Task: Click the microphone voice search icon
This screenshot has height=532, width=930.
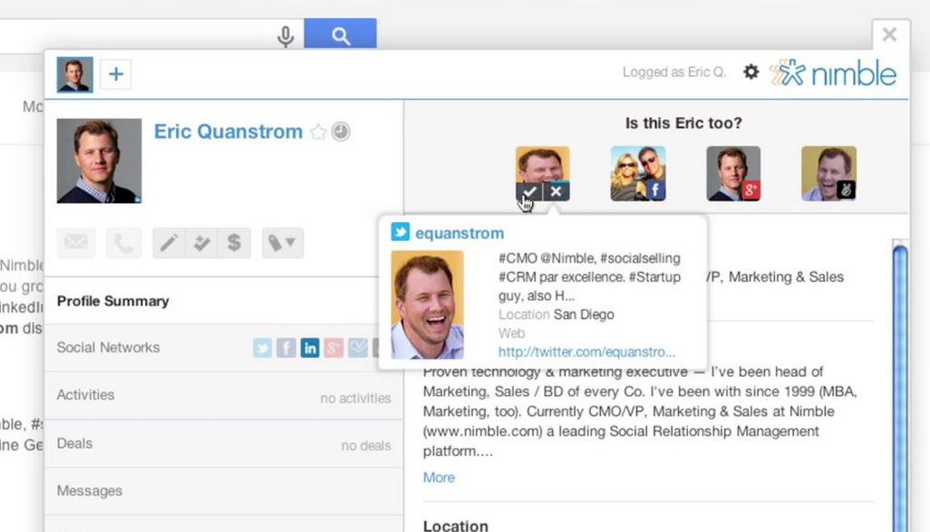Action: tap(286, 37)
